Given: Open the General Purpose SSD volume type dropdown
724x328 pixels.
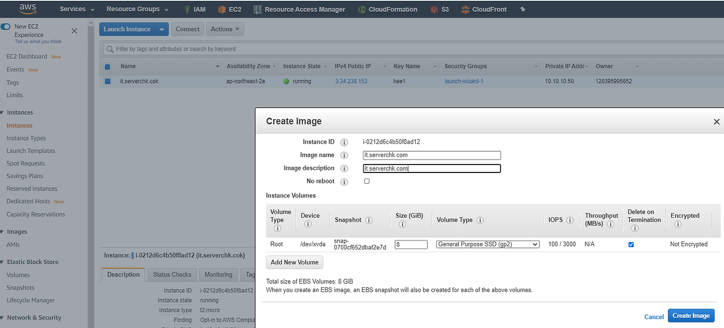Looking at the screenshot, I should [488, 244].
